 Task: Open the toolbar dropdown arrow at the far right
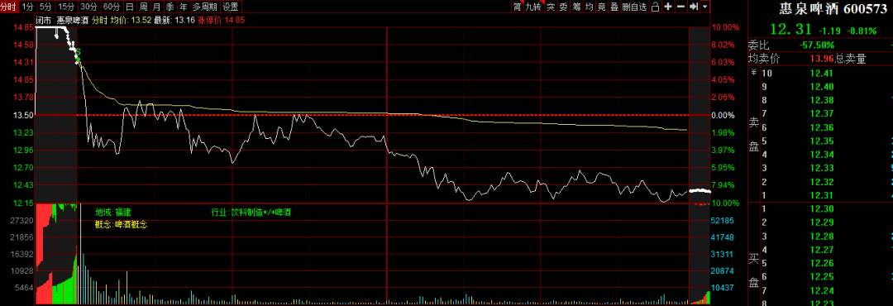point(705,7)
